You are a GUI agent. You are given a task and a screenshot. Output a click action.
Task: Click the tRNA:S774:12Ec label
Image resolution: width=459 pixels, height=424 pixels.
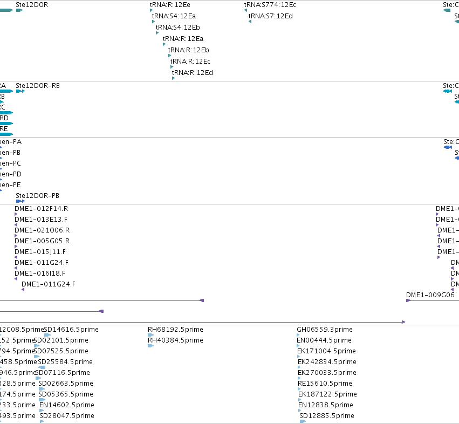[x=270, y=5]
